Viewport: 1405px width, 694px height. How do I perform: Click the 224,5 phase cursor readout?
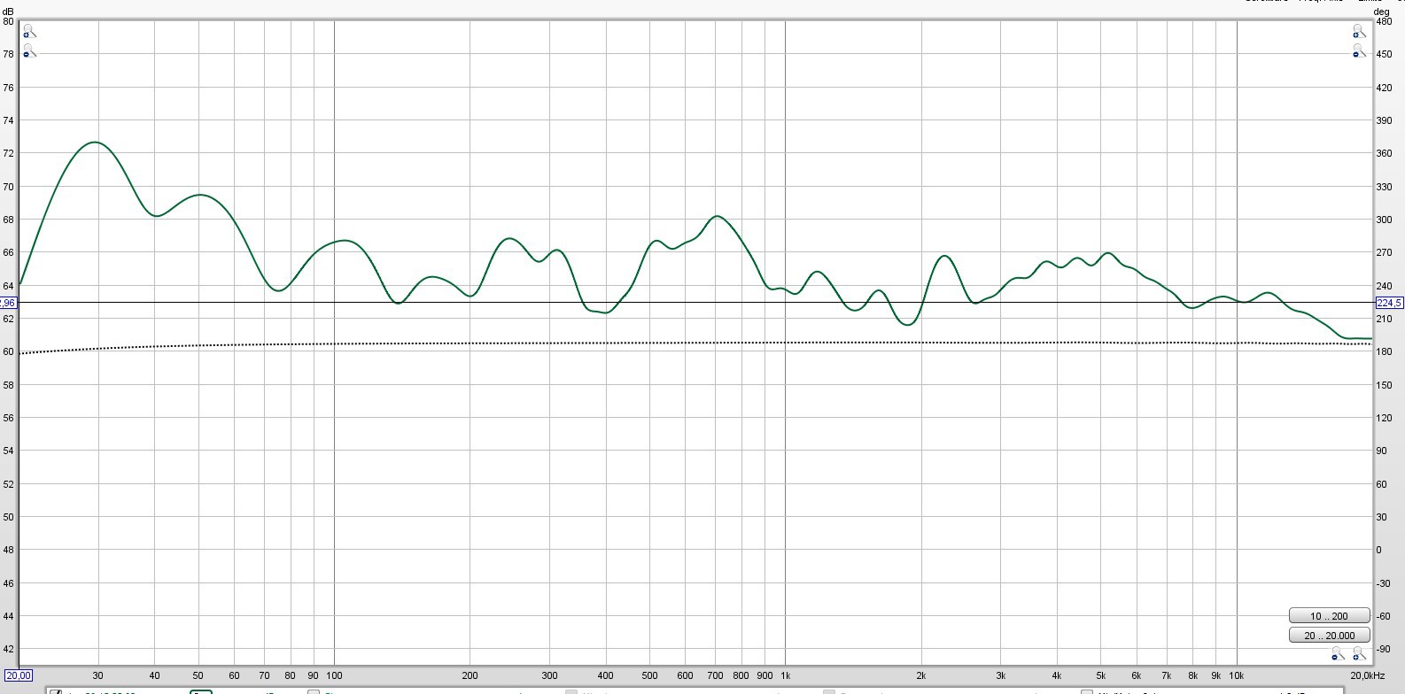pyautogui.click(x=1388, y=303)
